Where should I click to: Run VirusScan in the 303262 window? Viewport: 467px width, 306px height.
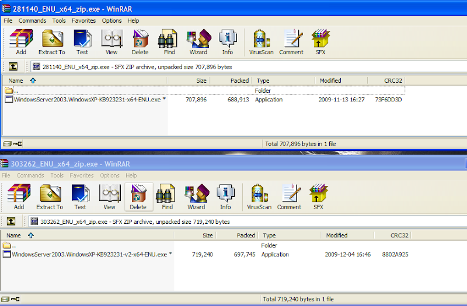pos(259,197)
